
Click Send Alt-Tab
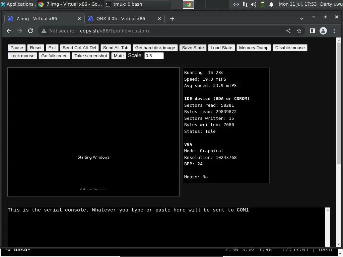pyautogui.click(x=116, y=48)
